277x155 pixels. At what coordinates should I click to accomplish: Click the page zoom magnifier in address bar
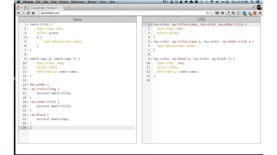(208, 13)
